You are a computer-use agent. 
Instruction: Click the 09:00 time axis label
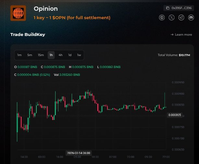click(x=148, y=157)
